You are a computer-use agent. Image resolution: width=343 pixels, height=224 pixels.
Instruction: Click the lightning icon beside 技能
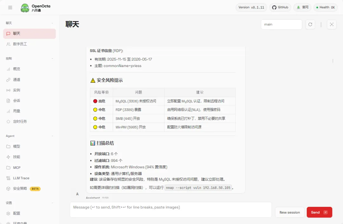point(8,157)
